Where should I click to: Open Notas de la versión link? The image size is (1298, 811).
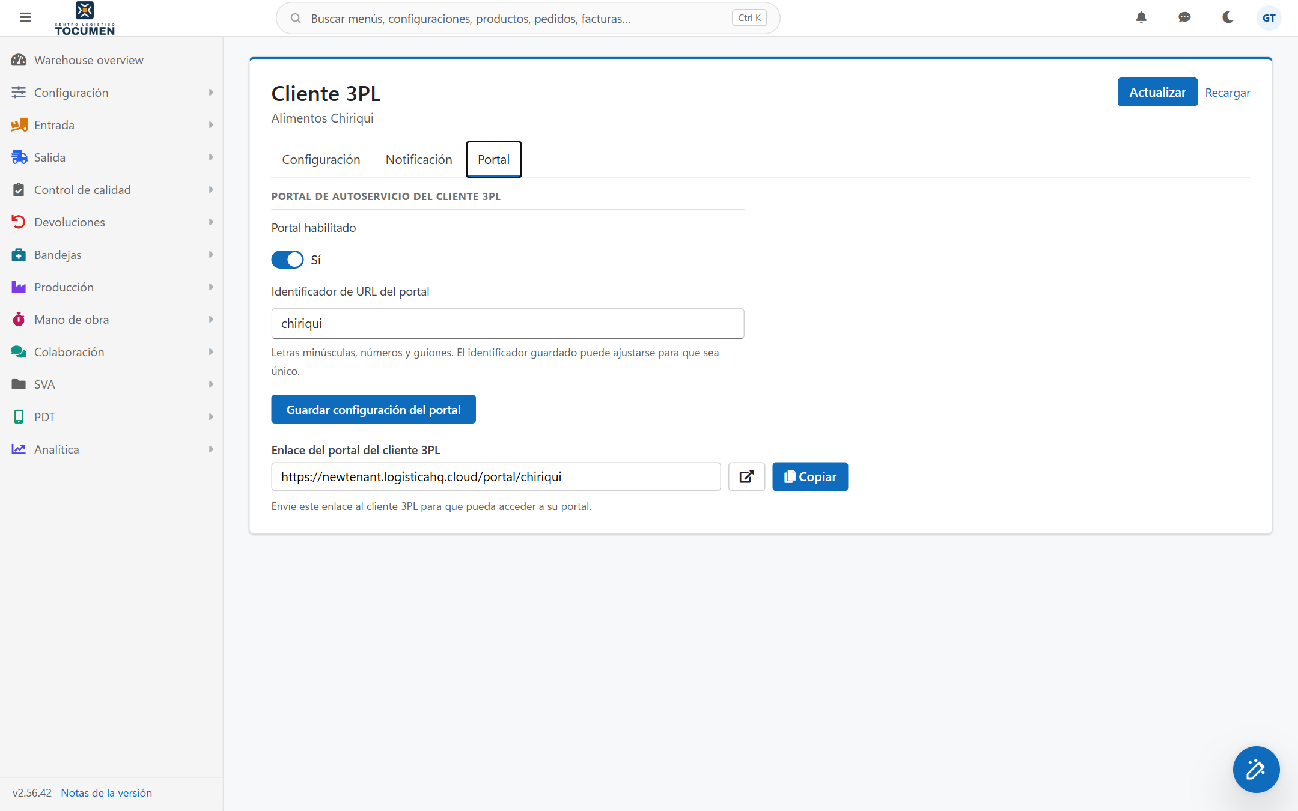(x=106, y=792)
